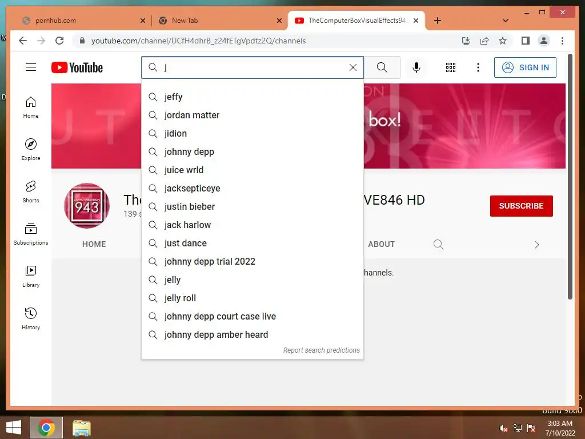Viewport: 585px width, 439px height.
Task: Click the install/download page icon in address bar
Action: coord(466,41)
